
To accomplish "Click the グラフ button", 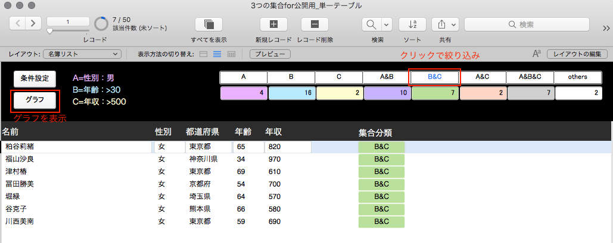I will [35, 100].
